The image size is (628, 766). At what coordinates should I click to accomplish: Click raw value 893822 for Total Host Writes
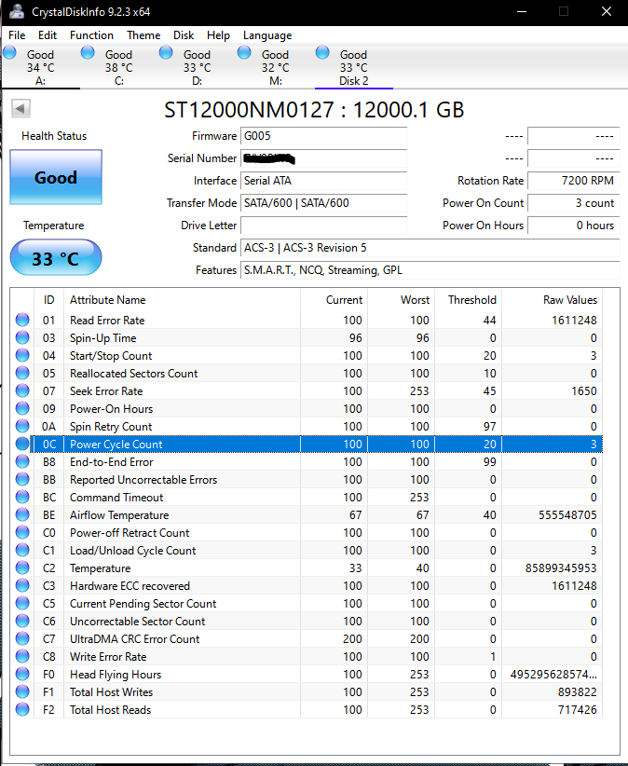pyautogui.click(x=577, y=691)
